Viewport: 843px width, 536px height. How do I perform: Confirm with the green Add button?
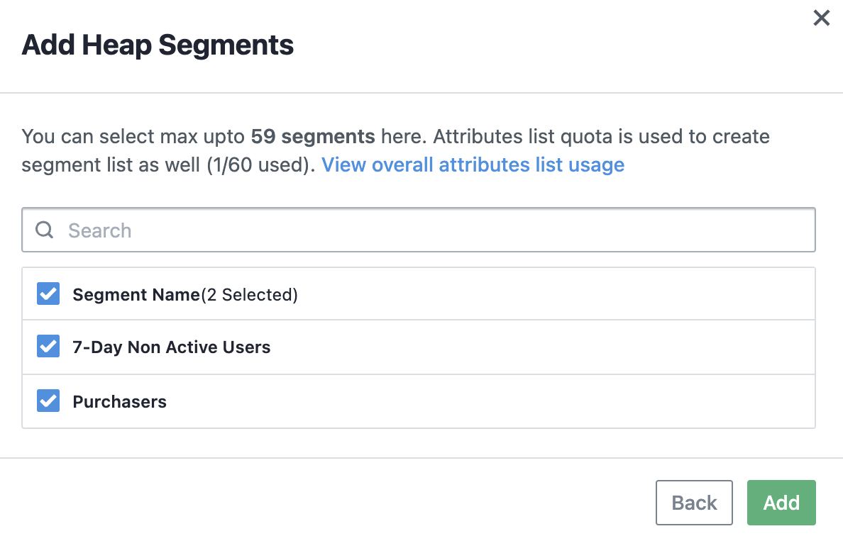[781, 503]
